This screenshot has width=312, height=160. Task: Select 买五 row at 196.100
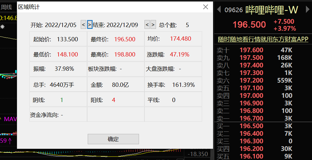click(263, 156)
